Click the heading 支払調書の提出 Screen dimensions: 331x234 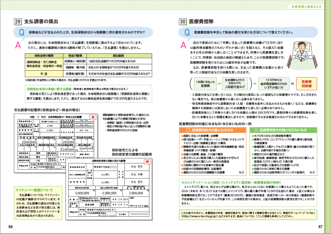[x=41, y=22]
